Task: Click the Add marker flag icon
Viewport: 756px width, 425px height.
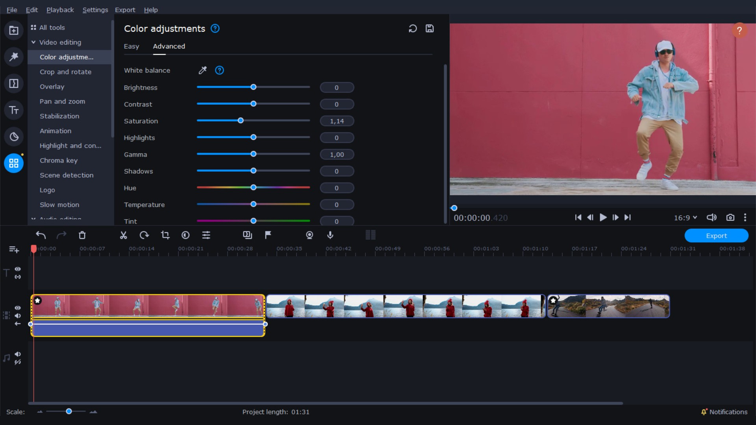Action: click(268, 235)
